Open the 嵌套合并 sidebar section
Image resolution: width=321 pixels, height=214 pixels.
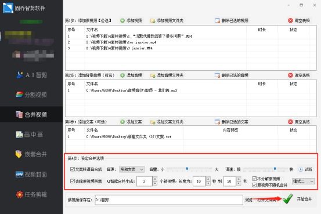coord(31,154)
